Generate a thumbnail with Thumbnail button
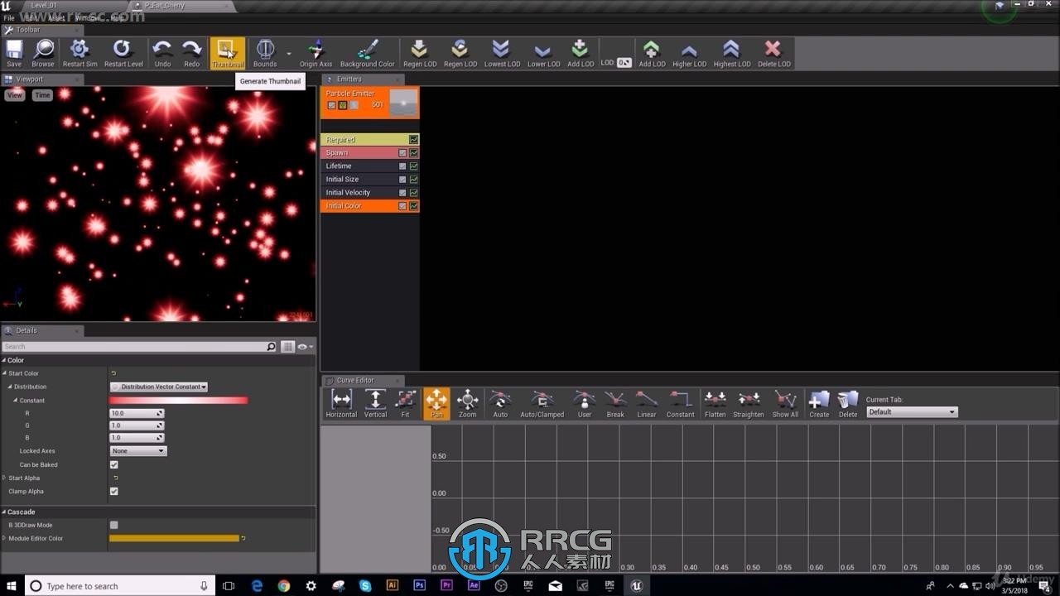1060x596 pixels. (x=227, y=53)
